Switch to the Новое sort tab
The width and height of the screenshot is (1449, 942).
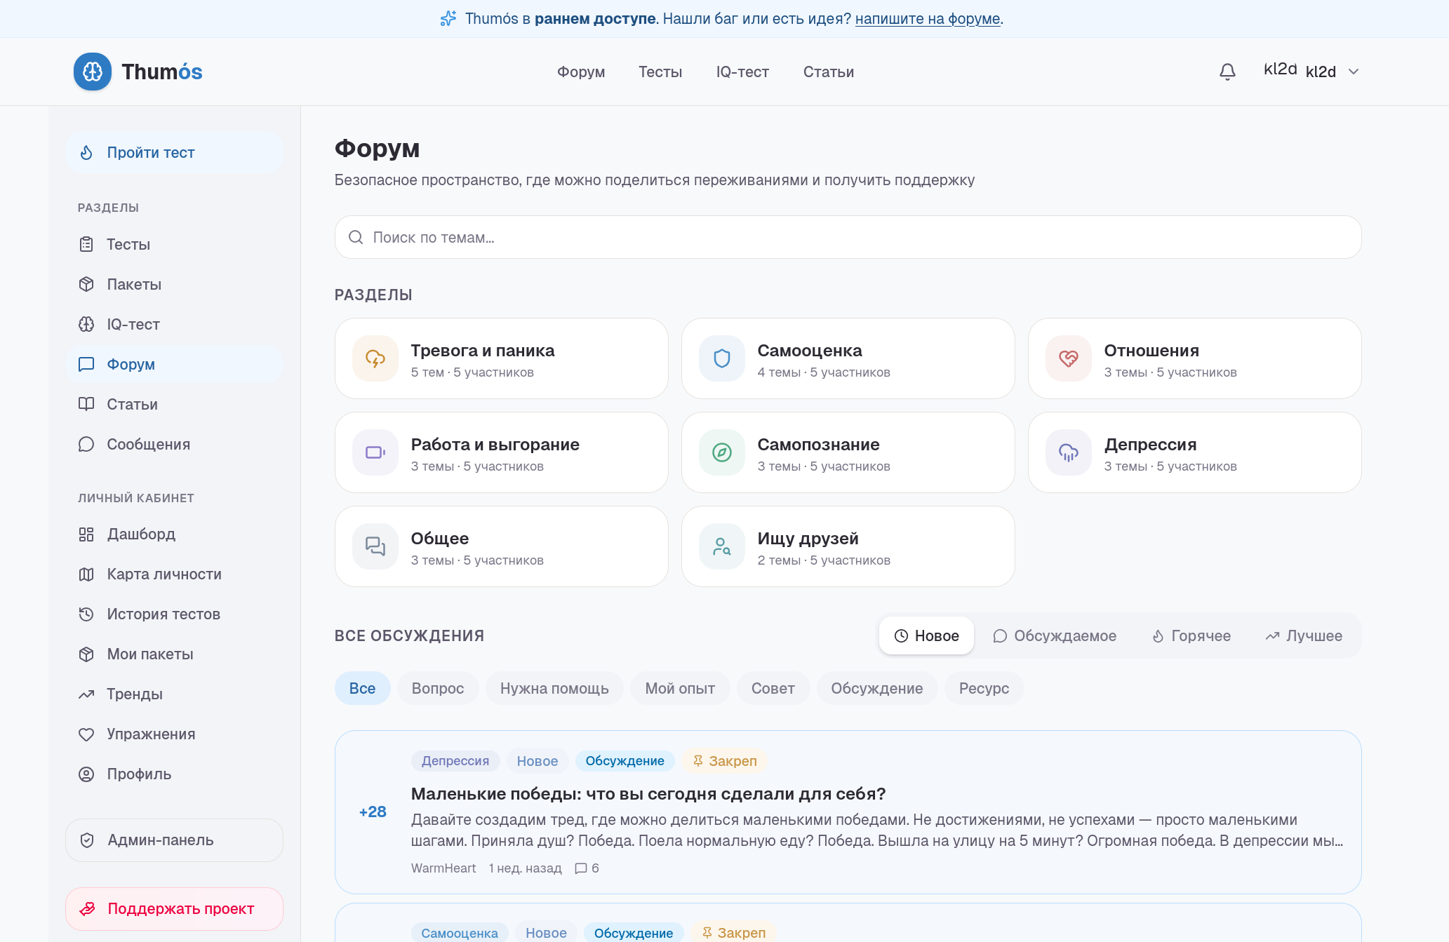point(926,635)
